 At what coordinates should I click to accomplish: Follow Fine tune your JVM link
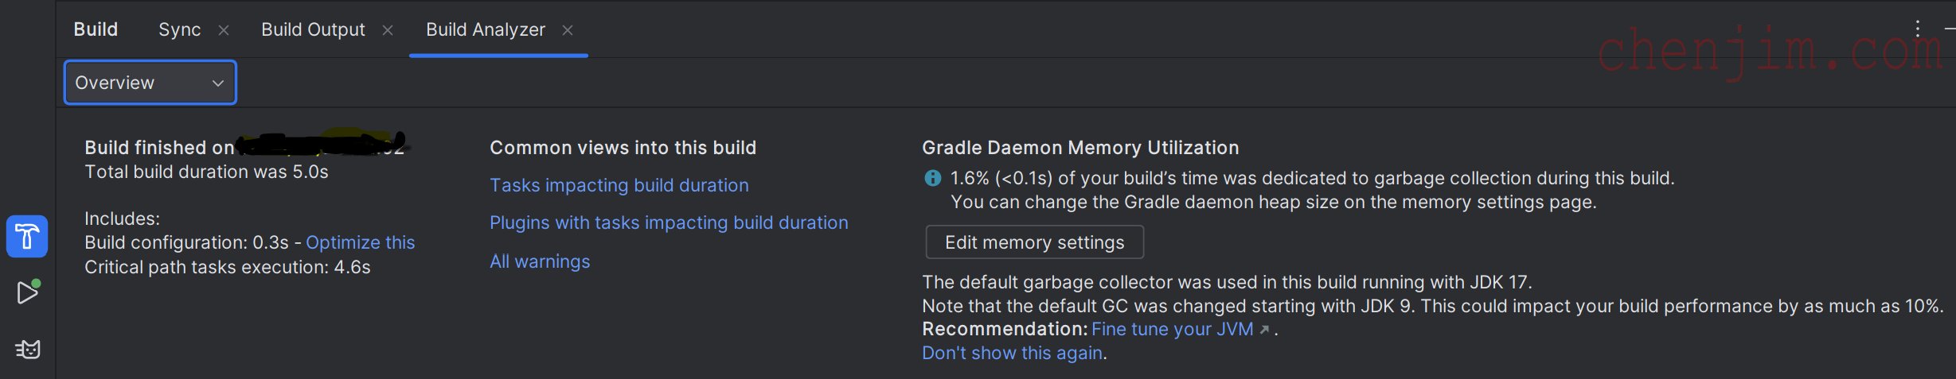1172,329
